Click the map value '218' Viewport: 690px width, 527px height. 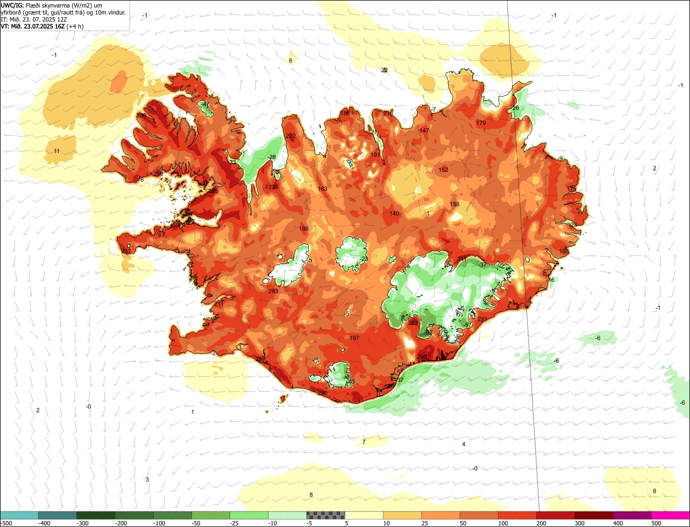(x=388, y=113)
